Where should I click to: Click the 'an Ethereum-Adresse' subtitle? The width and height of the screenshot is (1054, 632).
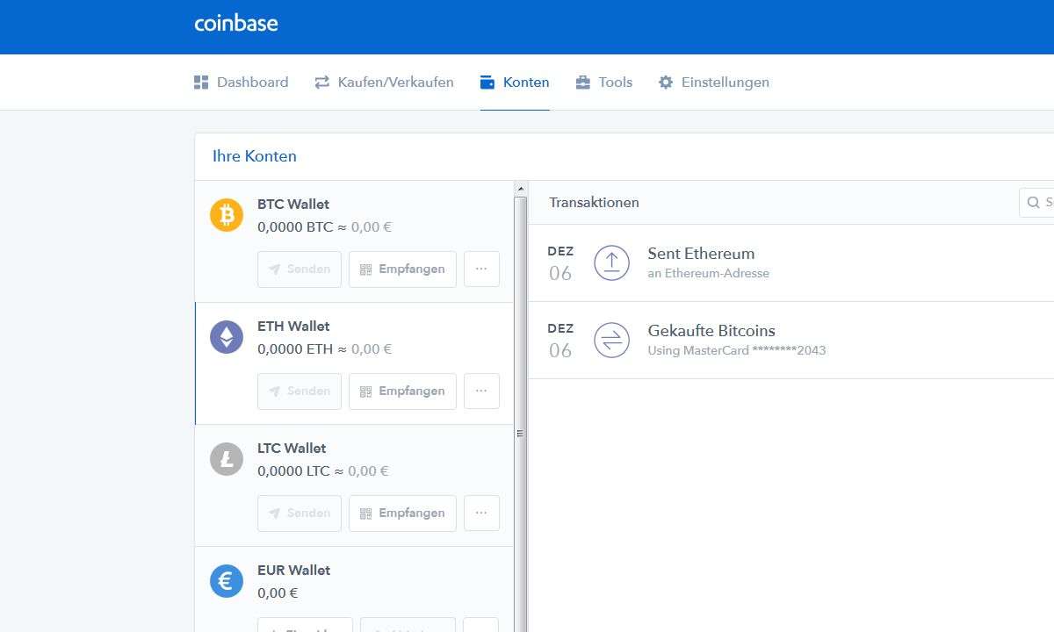[708, 274]
